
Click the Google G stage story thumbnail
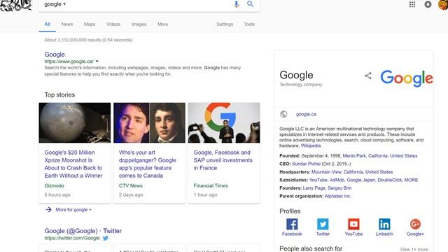click(x=224, y=122)
